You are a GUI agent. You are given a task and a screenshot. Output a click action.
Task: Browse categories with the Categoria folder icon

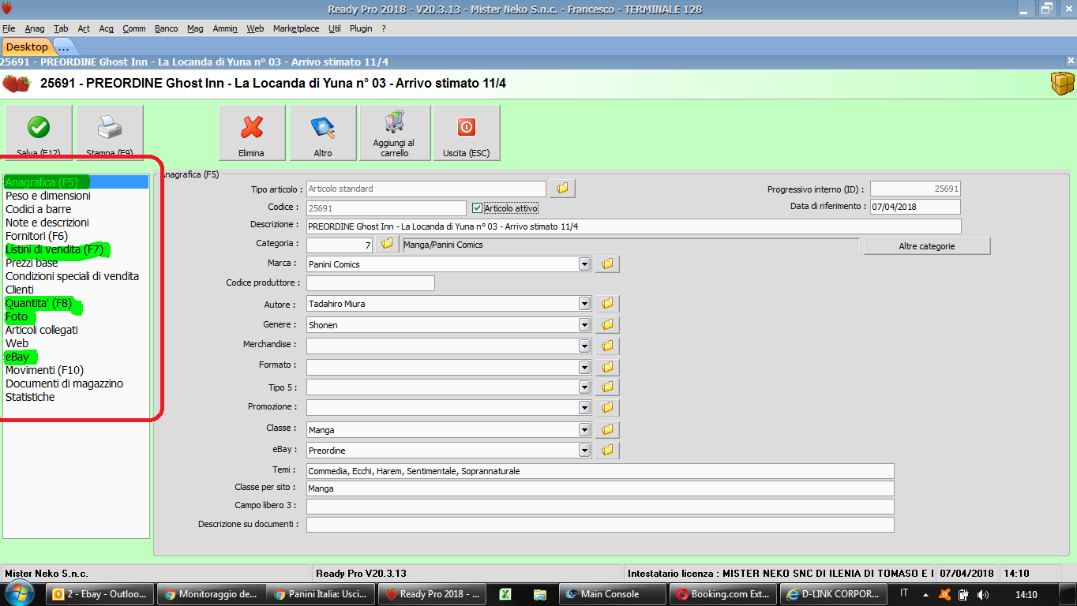pos(387,245)
